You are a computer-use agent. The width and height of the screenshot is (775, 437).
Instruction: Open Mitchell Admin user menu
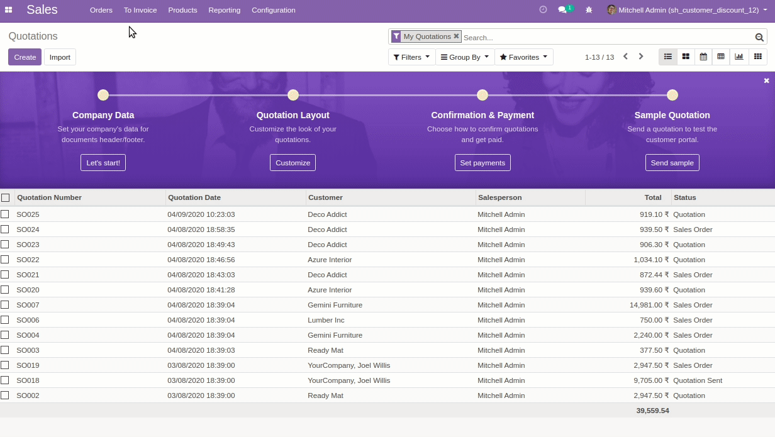coord(687,10)
